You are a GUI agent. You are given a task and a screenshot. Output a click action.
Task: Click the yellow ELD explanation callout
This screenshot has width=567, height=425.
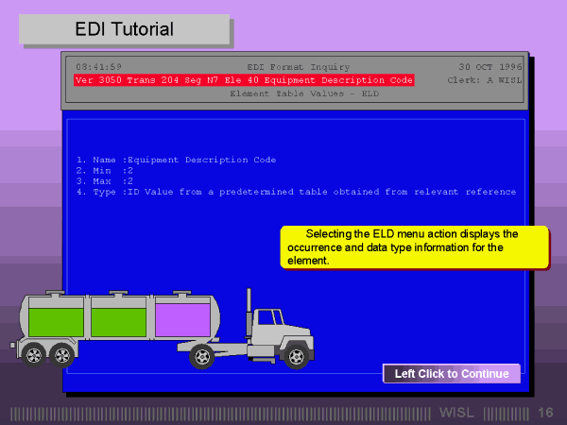(413, 246)
